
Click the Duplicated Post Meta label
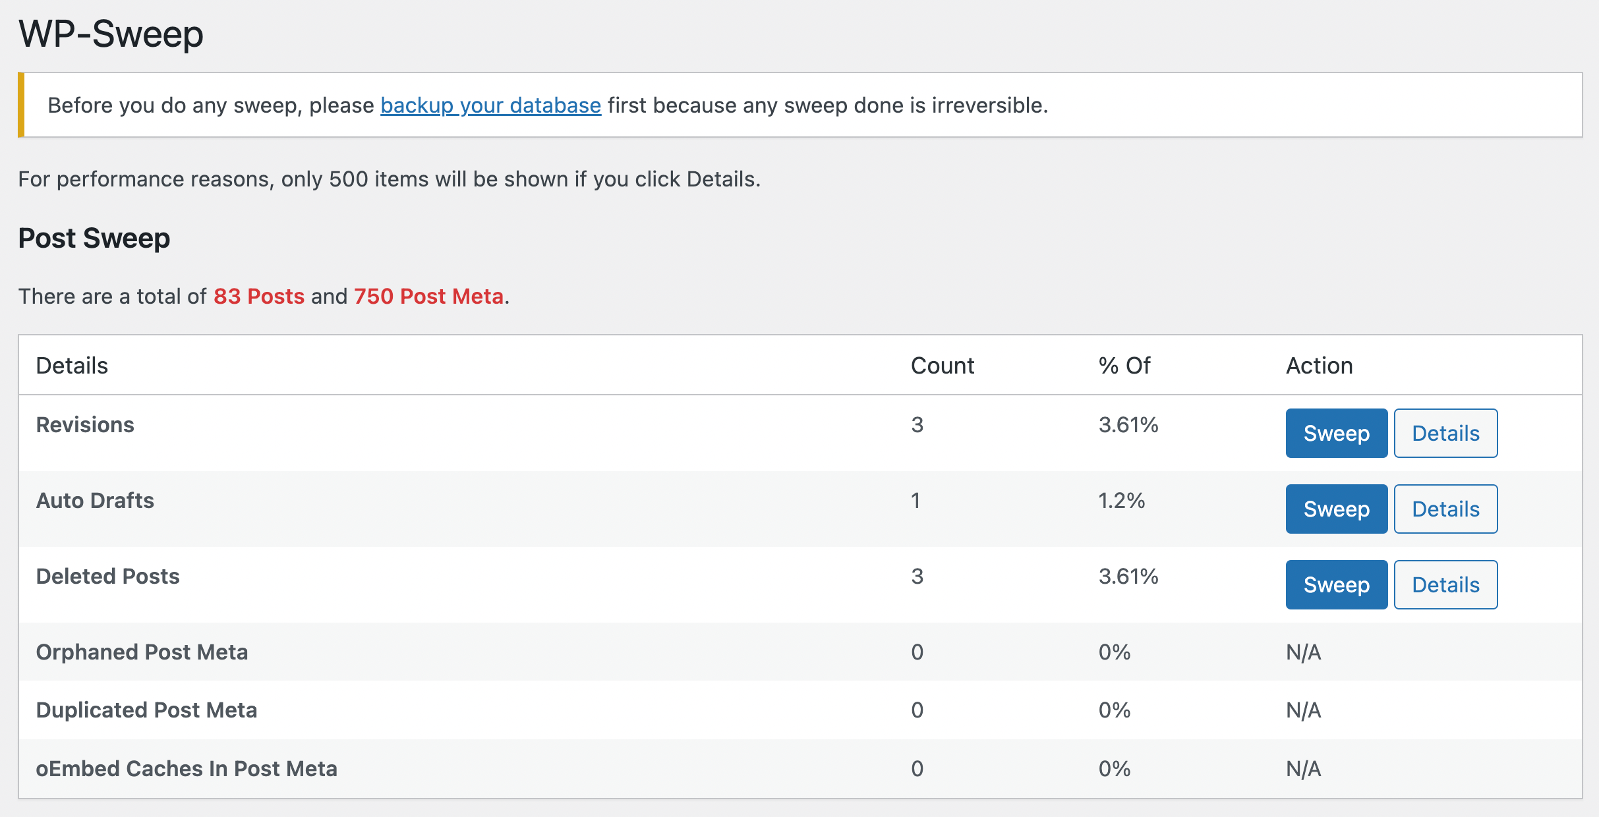[x=146, y=710]
